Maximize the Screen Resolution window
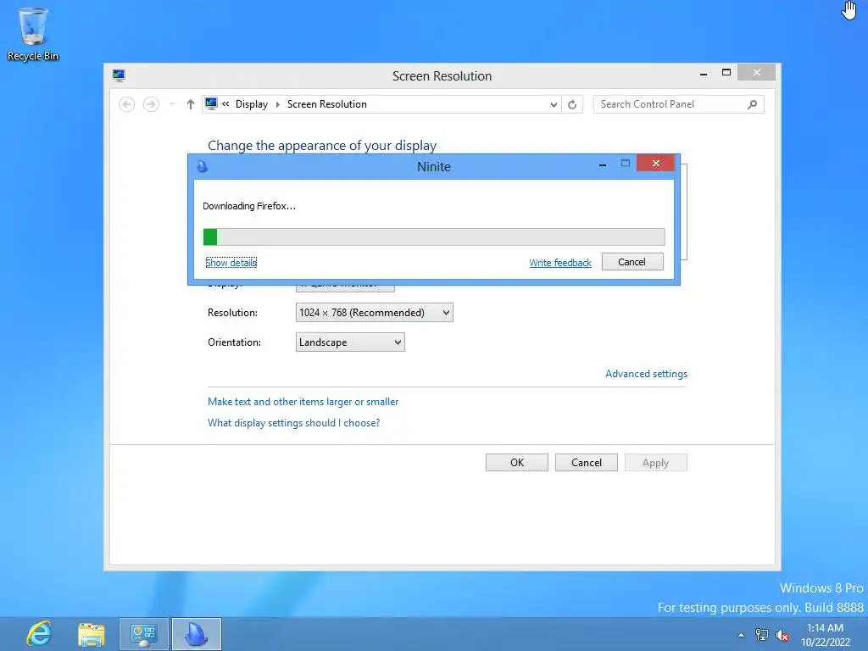868x651 pixels. tap(726, 73)
